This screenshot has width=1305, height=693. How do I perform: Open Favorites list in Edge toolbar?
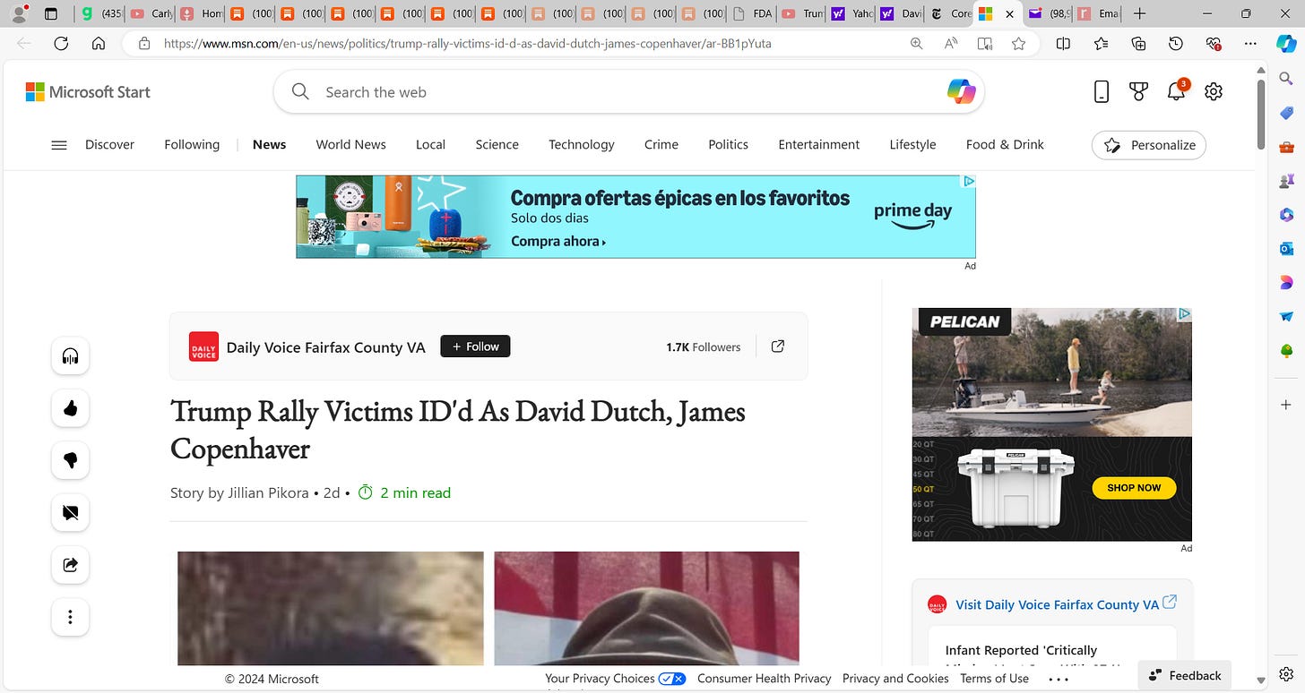coord(1101,43)
